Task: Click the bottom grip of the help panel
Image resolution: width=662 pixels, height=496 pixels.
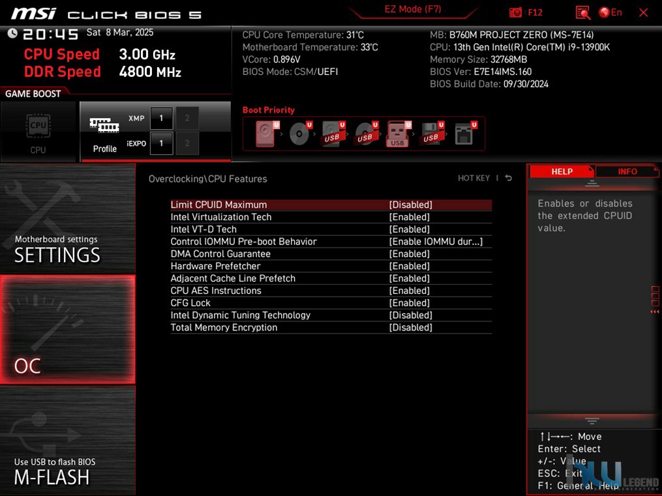Action: tap(592, 421)
